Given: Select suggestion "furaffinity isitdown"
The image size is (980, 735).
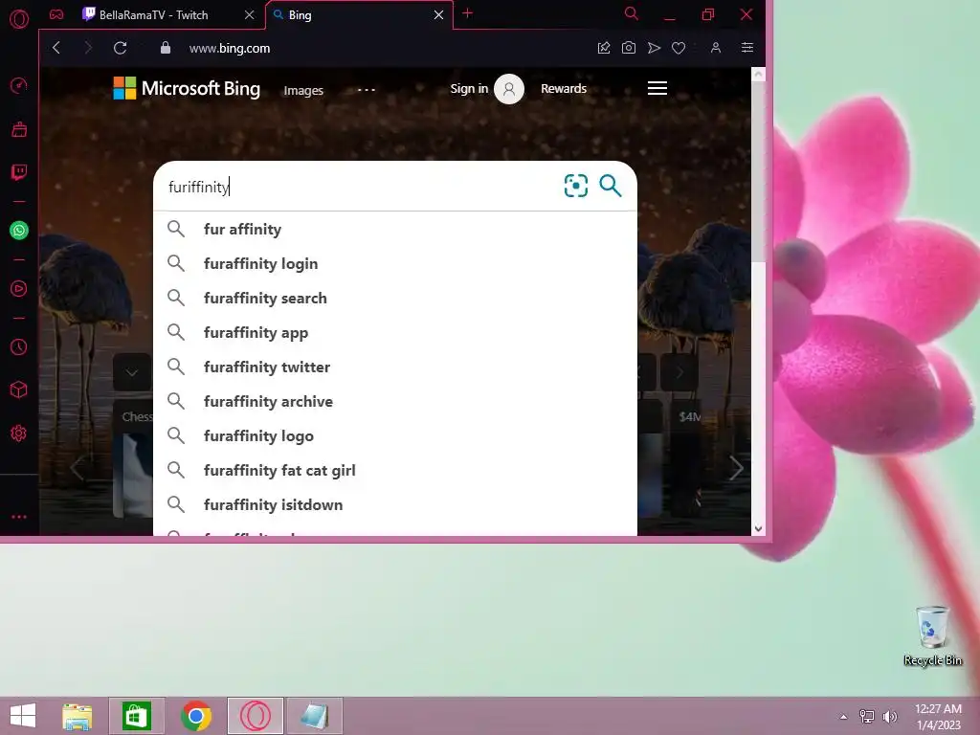Looking at the screenshot, I should tap(395, 504).
